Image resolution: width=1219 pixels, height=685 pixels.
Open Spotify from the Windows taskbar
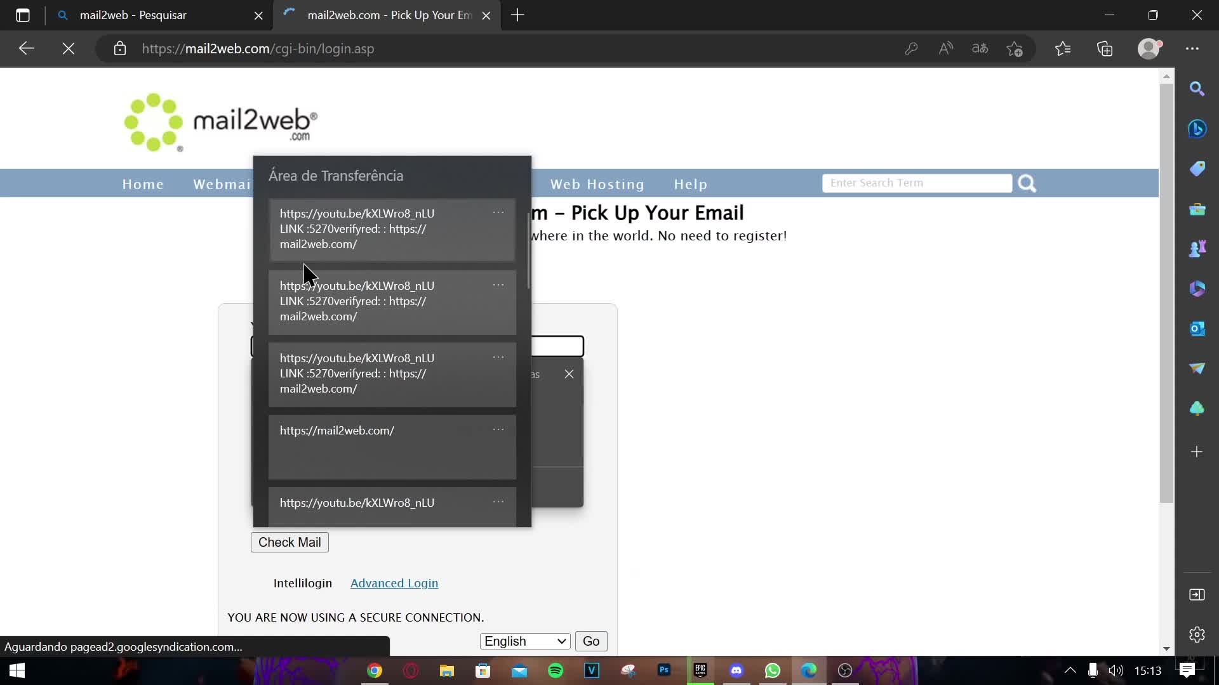(x=556, y=670)
